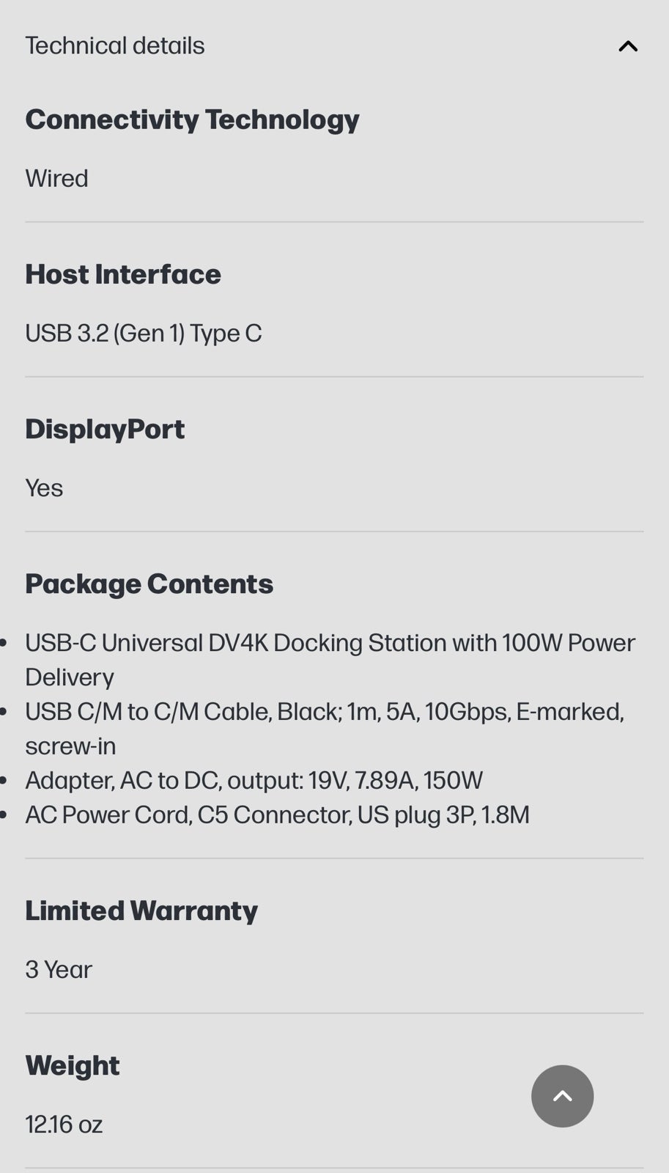
Task: Click the Yes value under DisplayPort
Action: pyautogui.click(x=44, y=488)
